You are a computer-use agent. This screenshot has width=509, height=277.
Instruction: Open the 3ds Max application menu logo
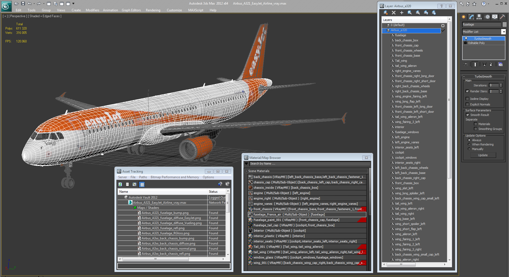(6, 6)
